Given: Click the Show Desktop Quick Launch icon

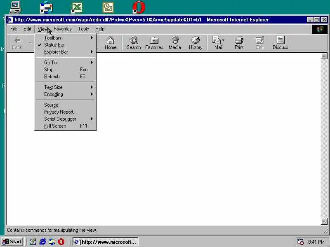Looking at the screenshot, I should click(x=33, y=242).
